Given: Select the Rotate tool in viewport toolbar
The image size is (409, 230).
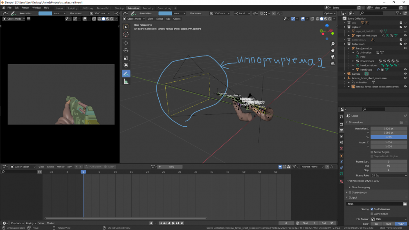Looking at the screenshot, I should [126, 50].
